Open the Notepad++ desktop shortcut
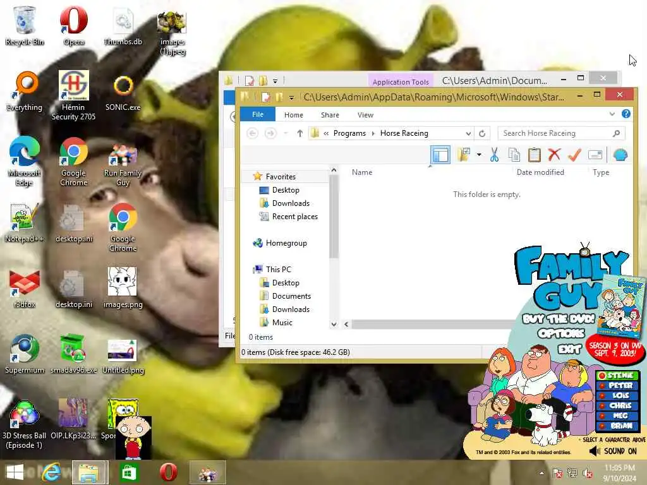The width and height of the screenshot is (647, 485). pyautogui.click(x=25, y=223)
